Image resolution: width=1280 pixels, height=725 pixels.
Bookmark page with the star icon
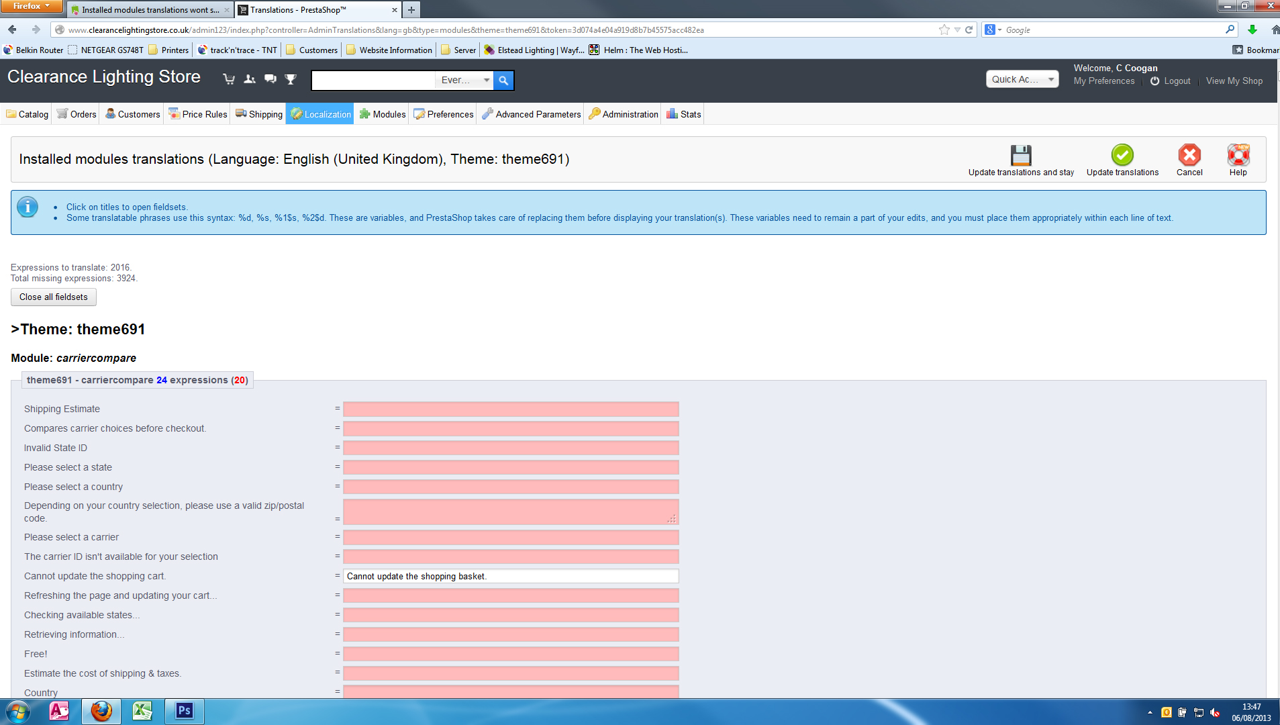pyautogui.click(x=944, y=30)
